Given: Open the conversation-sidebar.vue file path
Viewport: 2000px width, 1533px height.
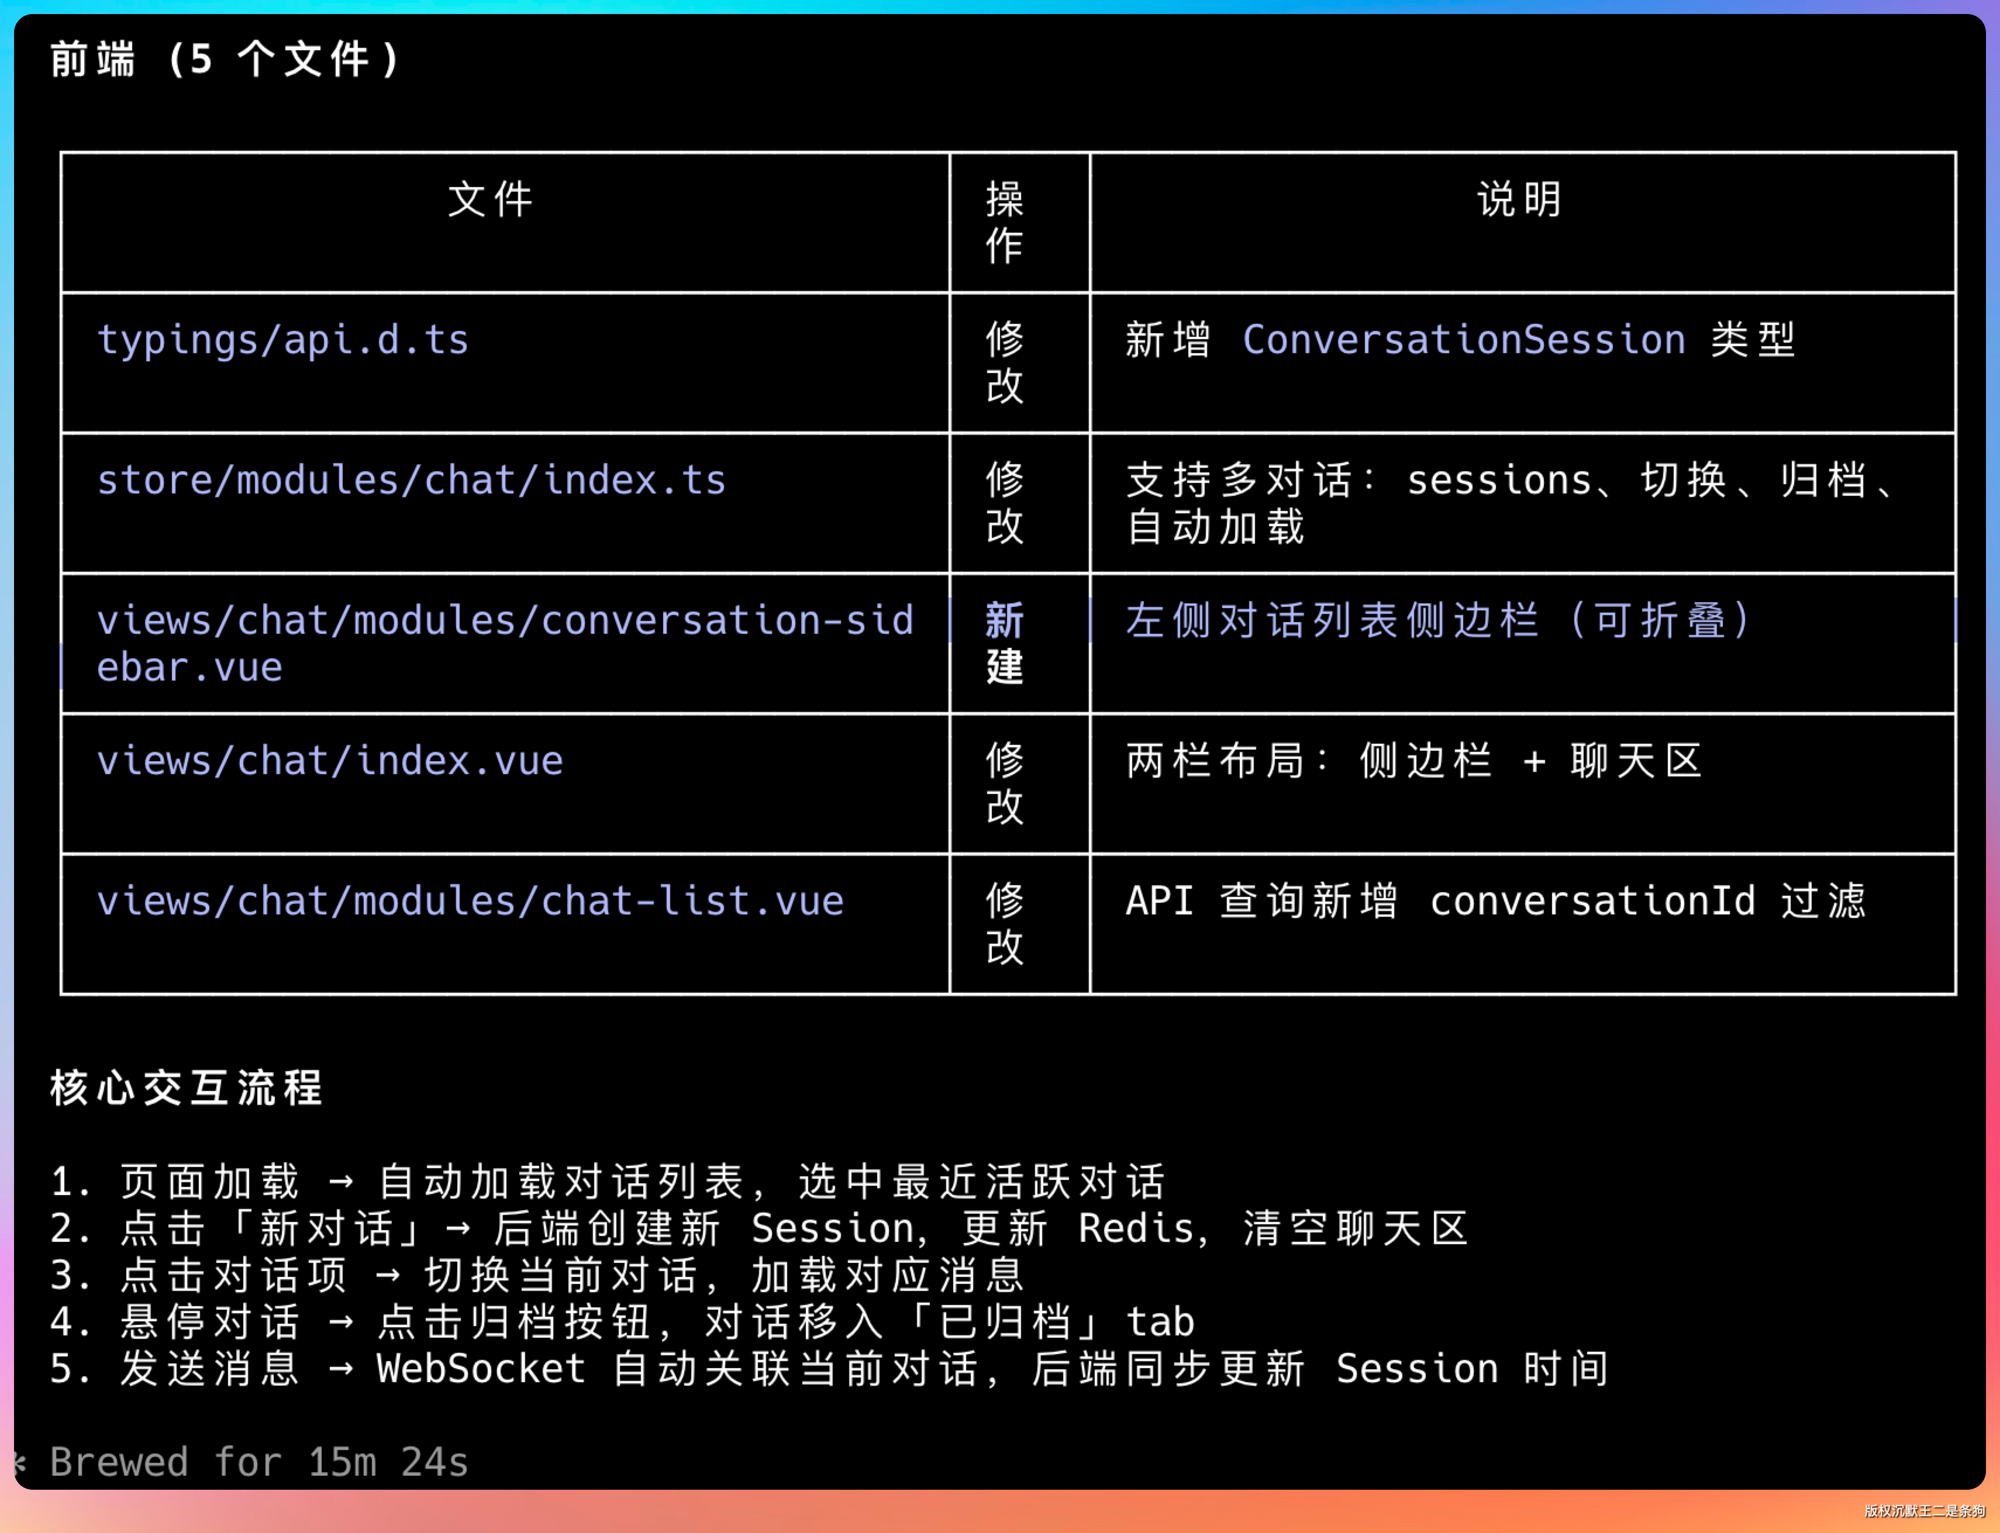Looking at the screenshot, I should point(504,622).
